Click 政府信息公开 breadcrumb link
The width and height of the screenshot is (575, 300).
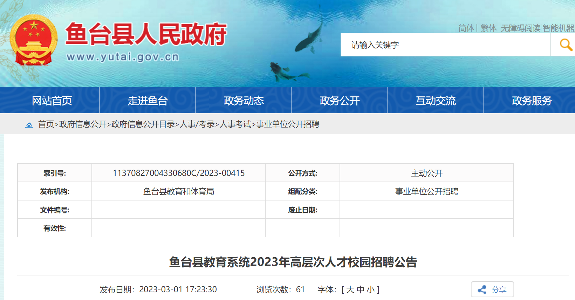(x=83, y=124)
